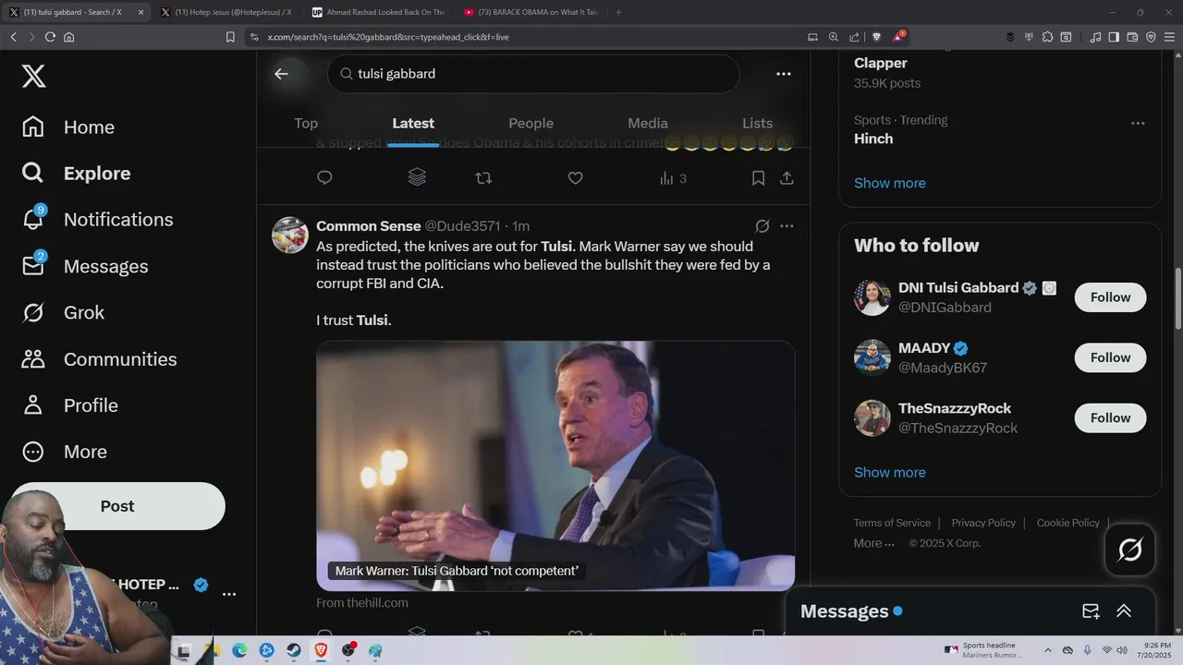
Task: Reload the page in browser toolbar
Action: click(50, 37)
